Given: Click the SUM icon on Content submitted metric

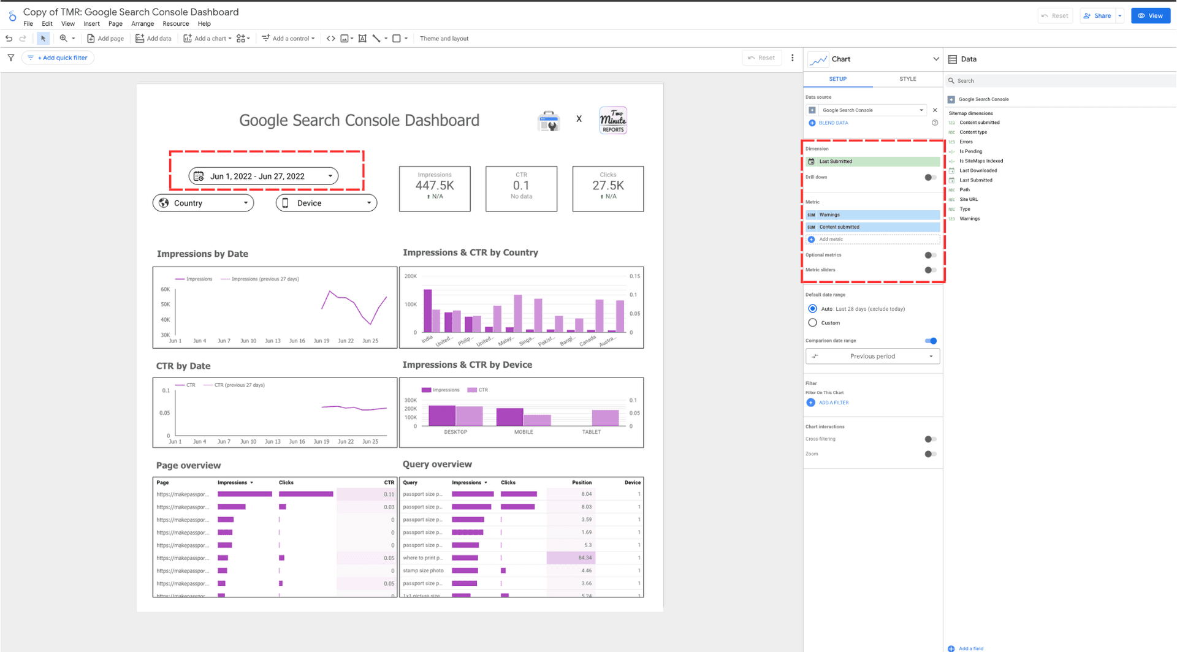Looking at the screenshot, I should coord(812,227).
